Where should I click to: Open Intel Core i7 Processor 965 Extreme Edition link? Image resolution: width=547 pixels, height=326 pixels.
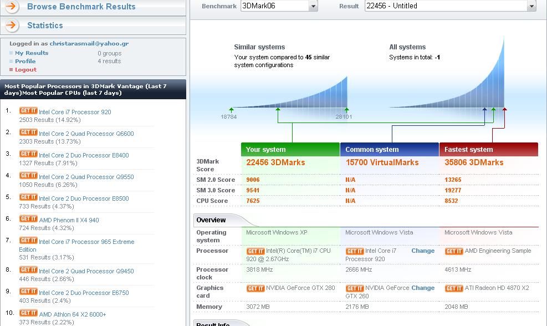[76, 246]
